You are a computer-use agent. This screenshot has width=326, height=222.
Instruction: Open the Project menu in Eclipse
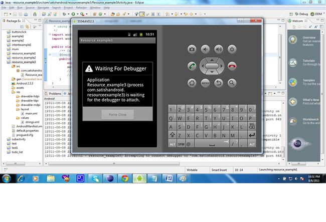(68, 8)
